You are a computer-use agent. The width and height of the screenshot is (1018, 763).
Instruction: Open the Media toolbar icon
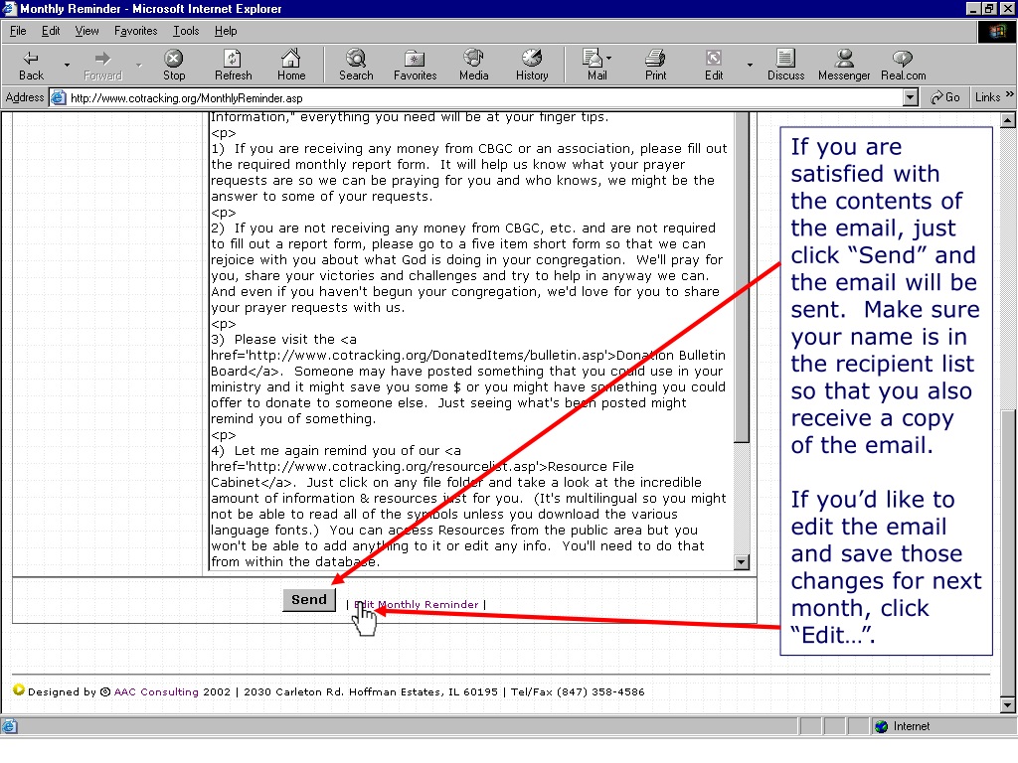tap(473, 65)
